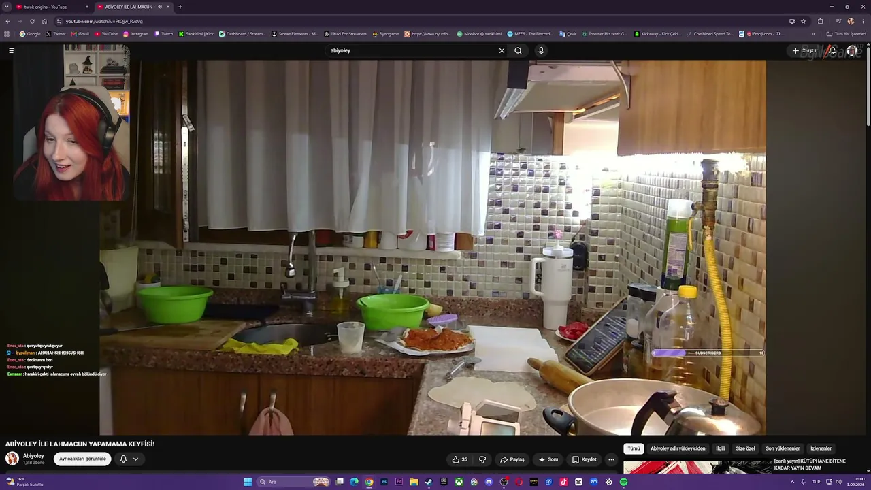Image resolution: width=871 pixels, height=490 pixels.
Task: Start voice search with the microphone icon
Action: coord(541,50)
